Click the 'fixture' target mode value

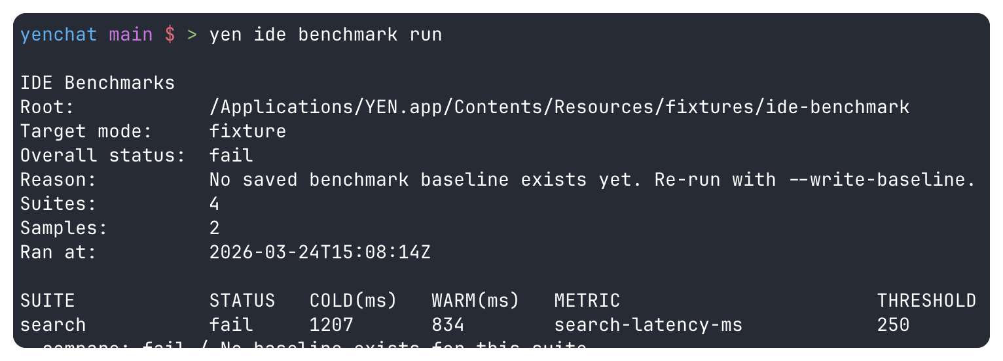[248, 131]
